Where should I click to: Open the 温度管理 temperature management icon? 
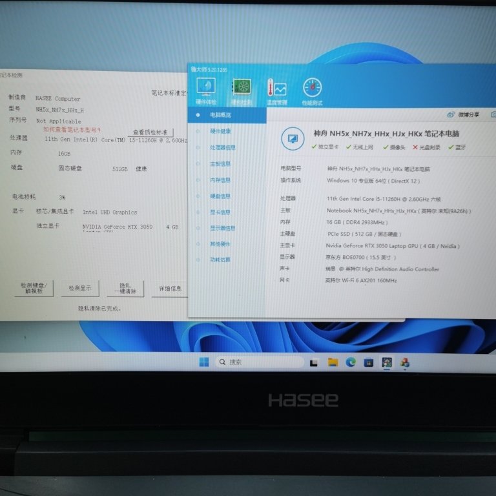point(276,89)
